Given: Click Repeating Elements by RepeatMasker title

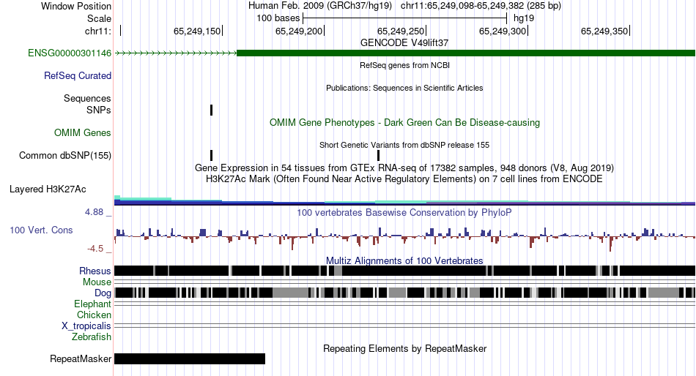Looking at the screenshot, I should coord(404,348).
